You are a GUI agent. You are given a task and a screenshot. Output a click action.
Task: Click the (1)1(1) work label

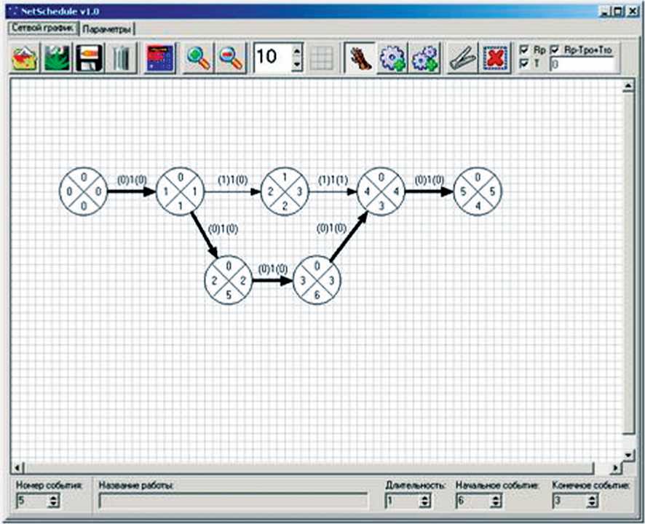click(x=333, y=180)
